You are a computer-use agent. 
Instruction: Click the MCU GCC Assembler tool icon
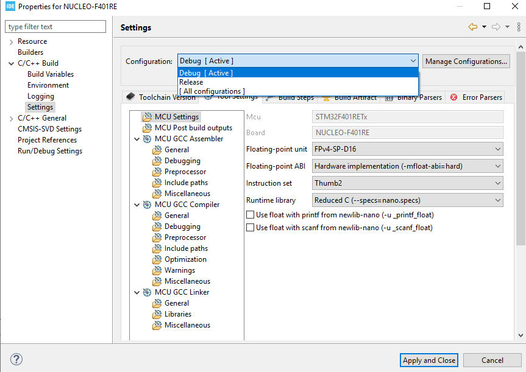tap(147, 139)
